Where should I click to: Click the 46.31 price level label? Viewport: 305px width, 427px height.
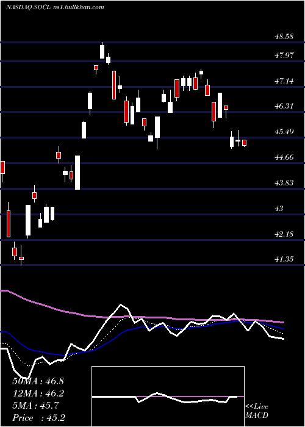(x=284, y=106)
